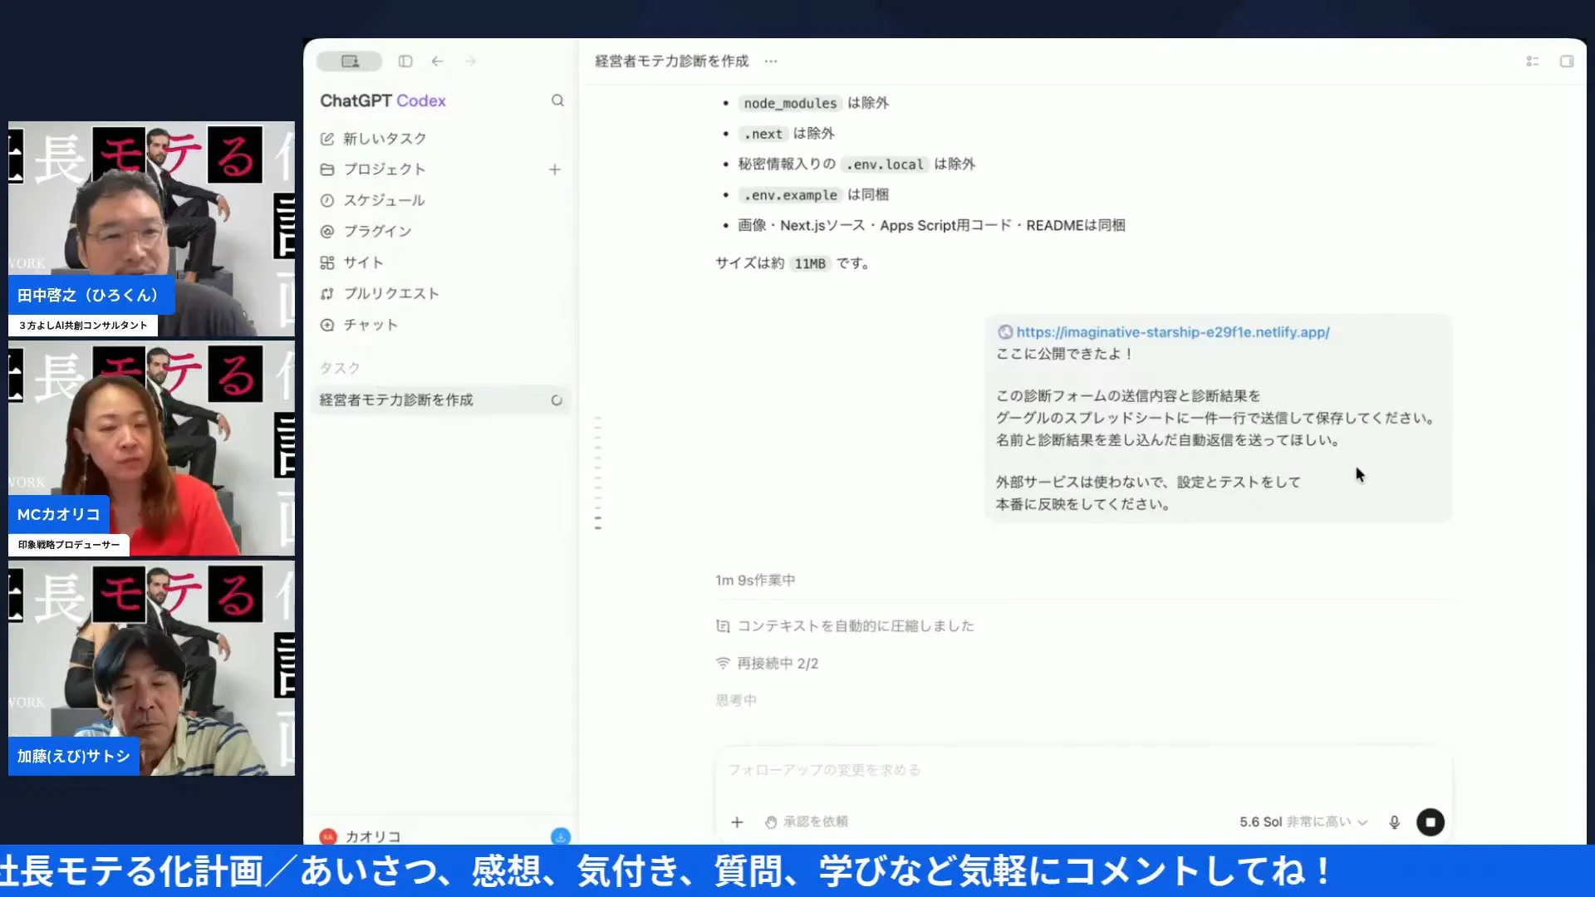Click the 1m 9s作業中 status text

click(x=755, y=581)
